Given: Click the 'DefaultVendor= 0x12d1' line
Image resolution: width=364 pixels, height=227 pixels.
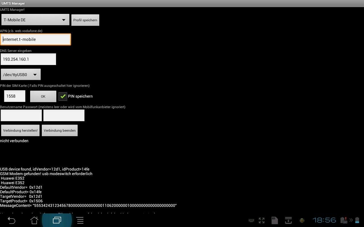Looking at the screenshot, I should coord(21,187).
